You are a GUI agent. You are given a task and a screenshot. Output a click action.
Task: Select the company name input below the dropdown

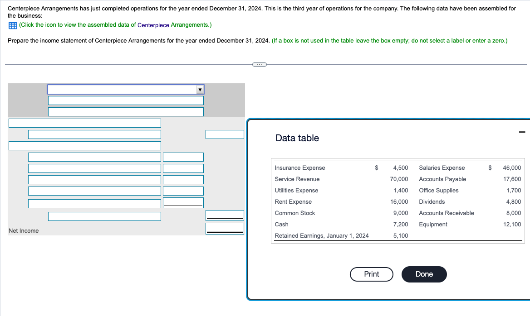126,100
